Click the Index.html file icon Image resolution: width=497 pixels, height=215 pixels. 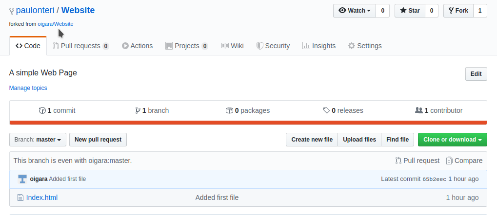point(20,197)
